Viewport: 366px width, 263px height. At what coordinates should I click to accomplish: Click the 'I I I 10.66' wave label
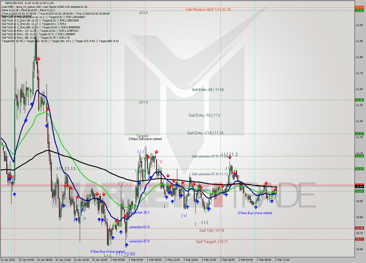click(126, 254)
